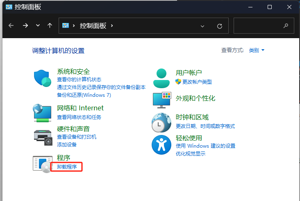Click the Control Panel icon in the address bar

pos(66,25)
